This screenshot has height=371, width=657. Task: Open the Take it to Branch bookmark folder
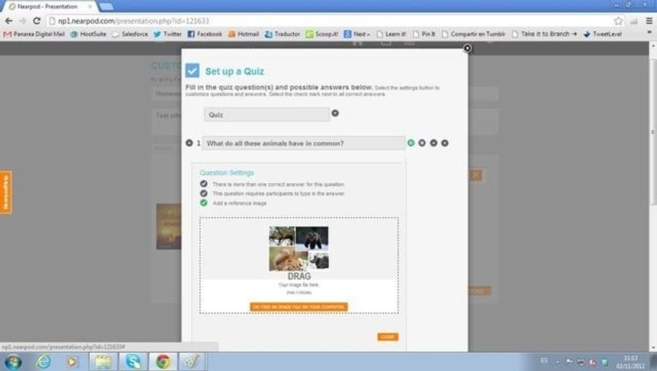pos(544,34)
